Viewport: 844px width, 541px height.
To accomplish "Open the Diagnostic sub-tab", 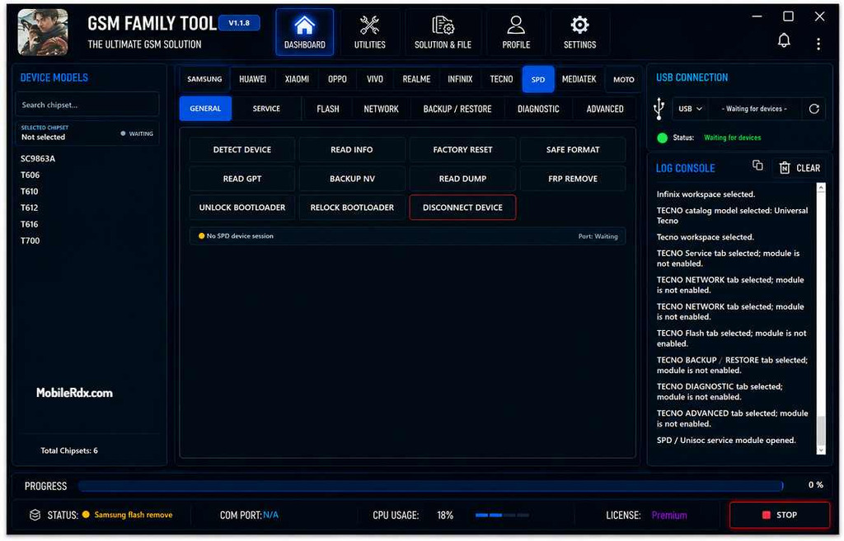I will [538, 109].
